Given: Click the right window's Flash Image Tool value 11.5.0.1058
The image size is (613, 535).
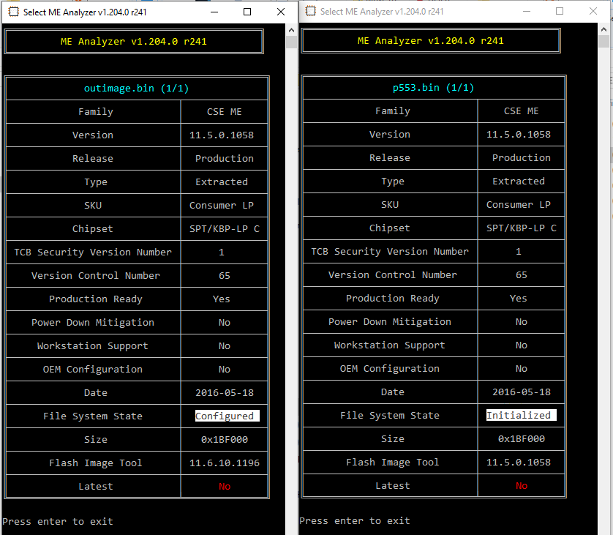Looking at the screenshot, I should click(x=519, y=463).
